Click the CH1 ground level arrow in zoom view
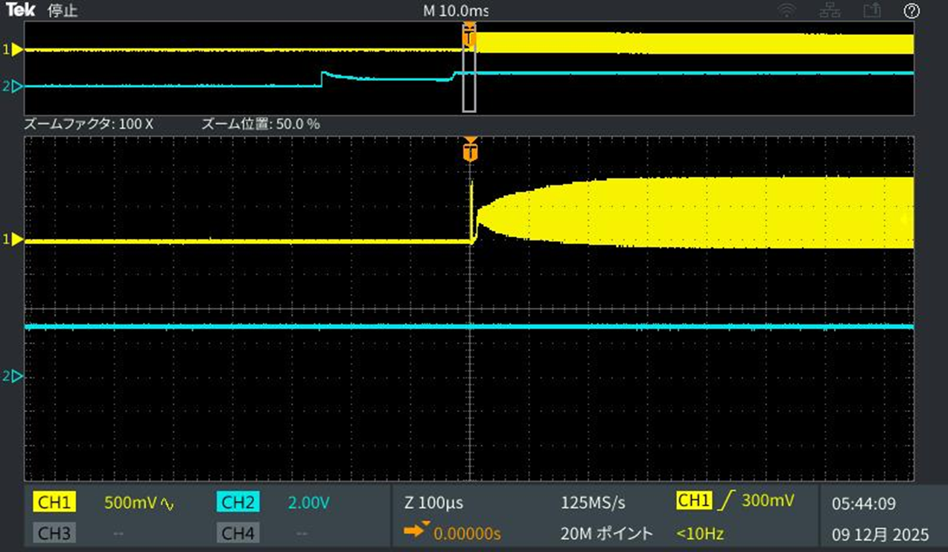948x552 pixels. click(x=13, y=240)
